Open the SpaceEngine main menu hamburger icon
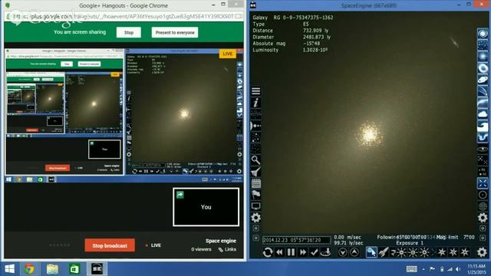The height and width of the screenshot is (276, 491). [255, 91]
